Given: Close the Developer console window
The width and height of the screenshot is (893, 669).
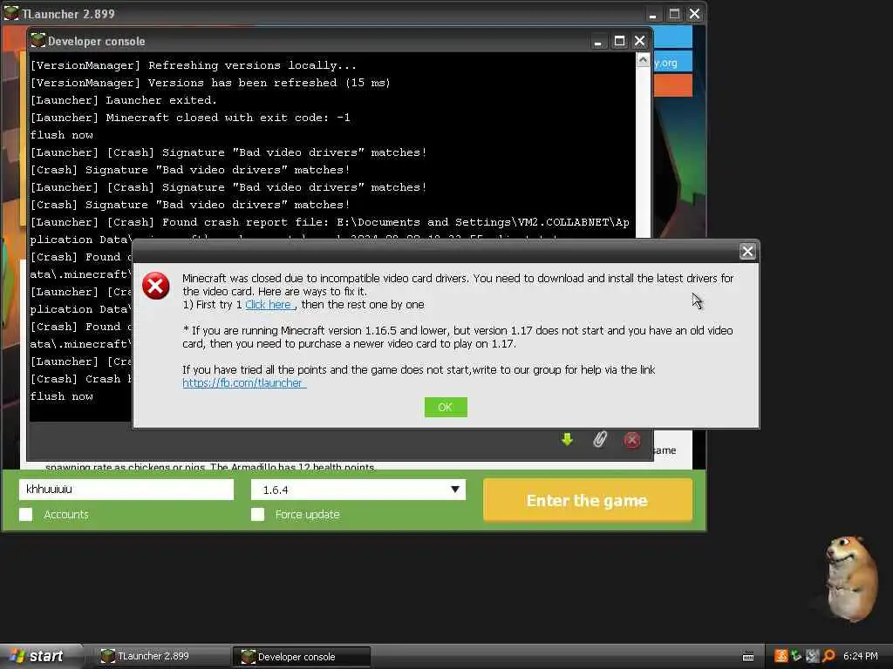Looking at the screenshot, I should [x=639, y=41].
